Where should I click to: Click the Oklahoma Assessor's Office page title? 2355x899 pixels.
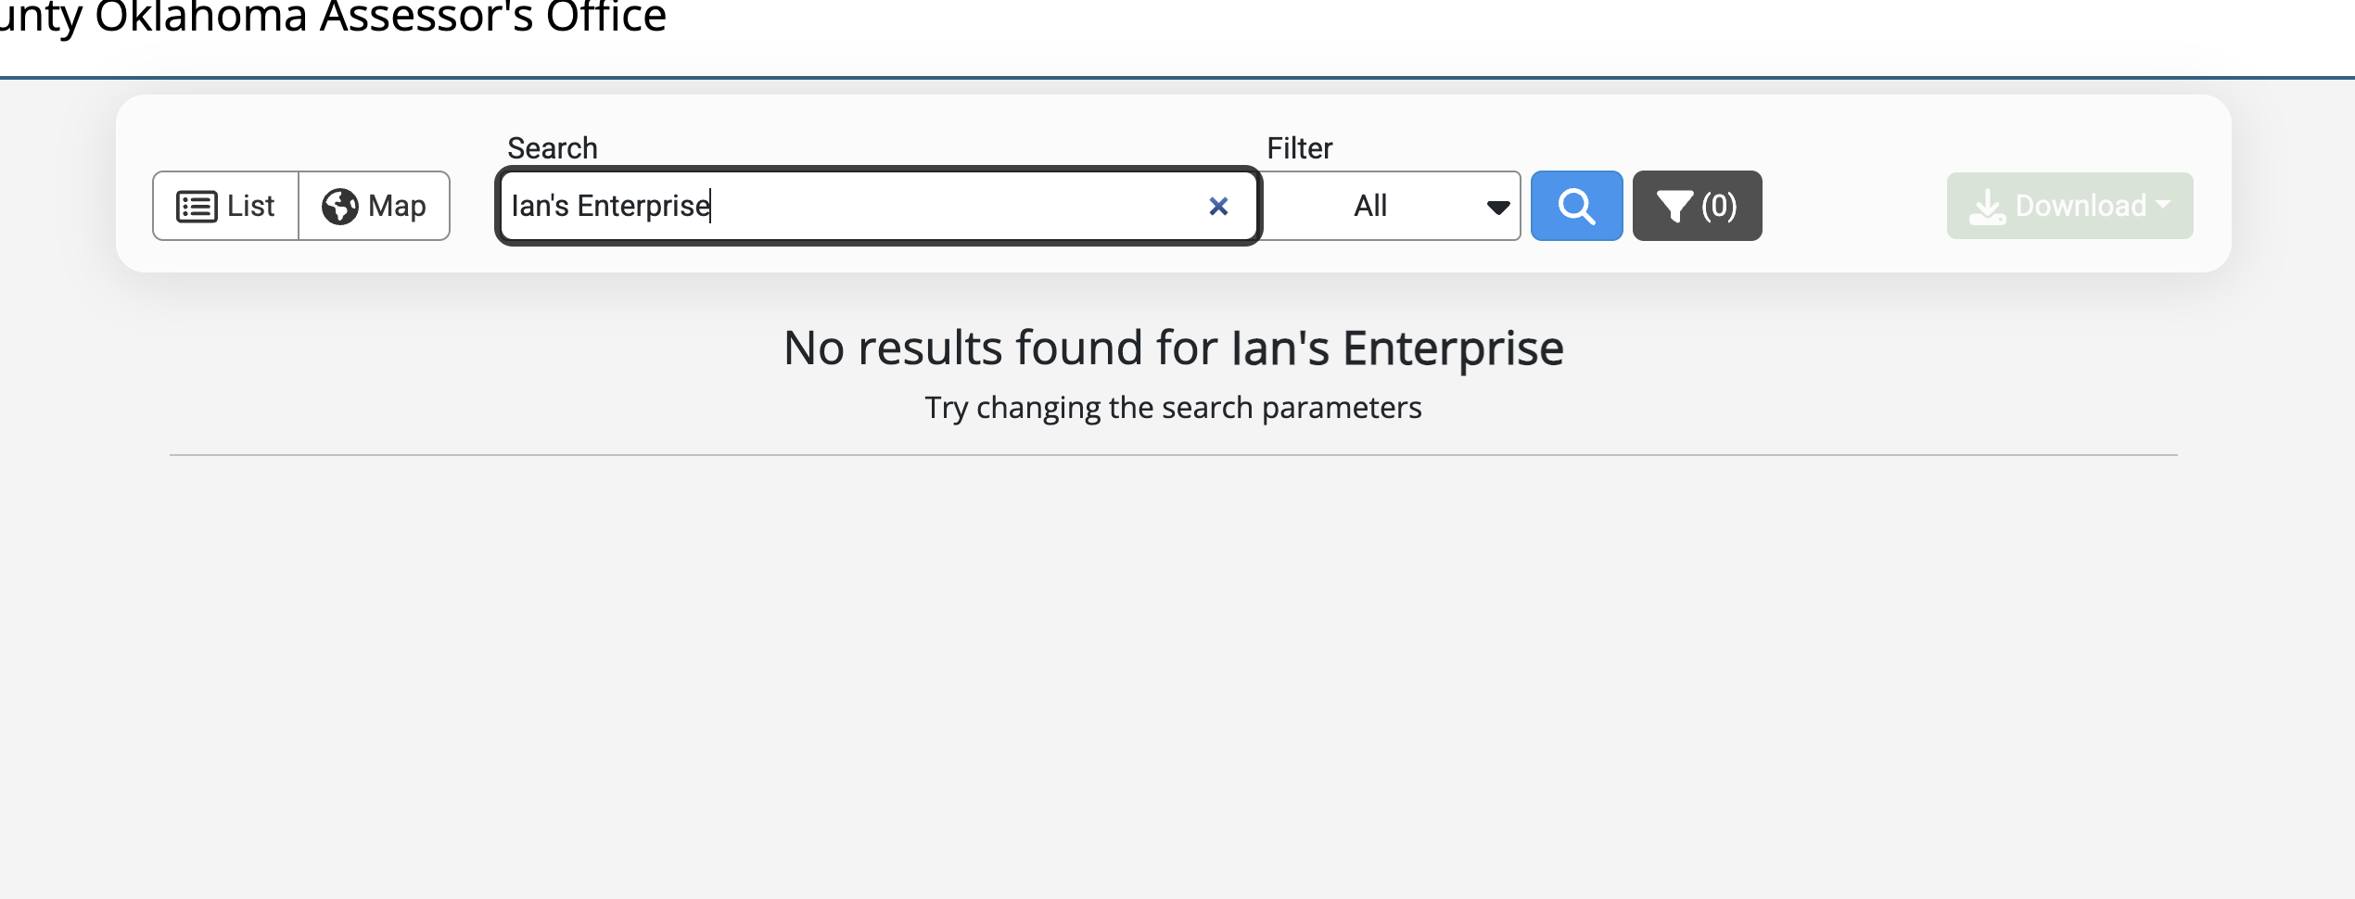[x=334, y=17]
